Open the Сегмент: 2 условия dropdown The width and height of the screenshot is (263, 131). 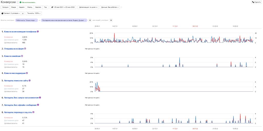[x=11, y=13]
